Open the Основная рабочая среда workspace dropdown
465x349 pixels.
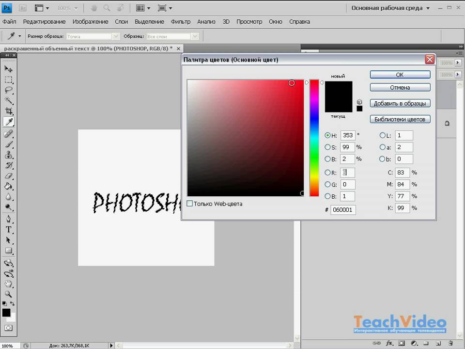click(x=390, y=8)
